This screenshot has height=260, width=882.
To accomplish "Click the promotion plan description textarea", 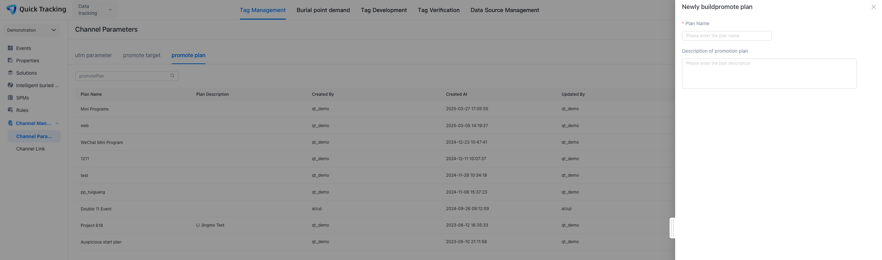I will tap(769, 74).
